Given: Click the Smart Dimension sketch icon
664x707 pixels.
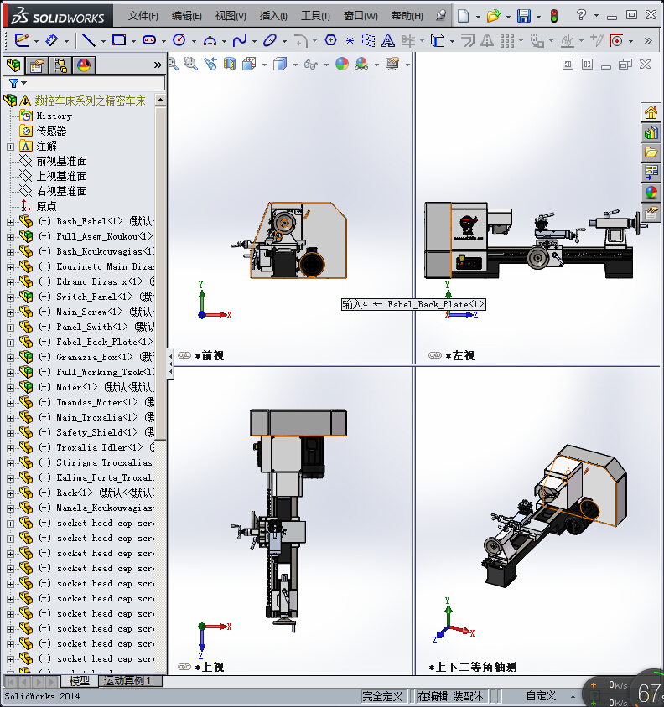Looking at the screenshot, I should [51, 40].
